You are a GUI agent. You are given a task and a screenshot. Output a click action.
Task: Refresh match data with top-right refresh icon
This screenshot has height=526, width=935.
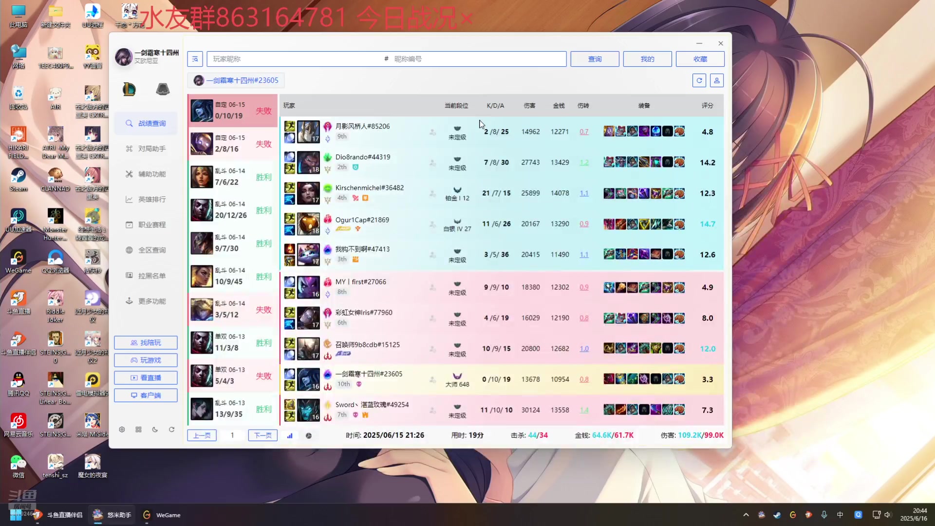coord(699,80)
